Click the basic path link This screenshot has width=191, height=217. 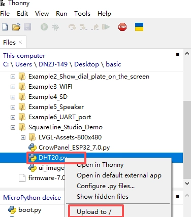click(113, 64)
